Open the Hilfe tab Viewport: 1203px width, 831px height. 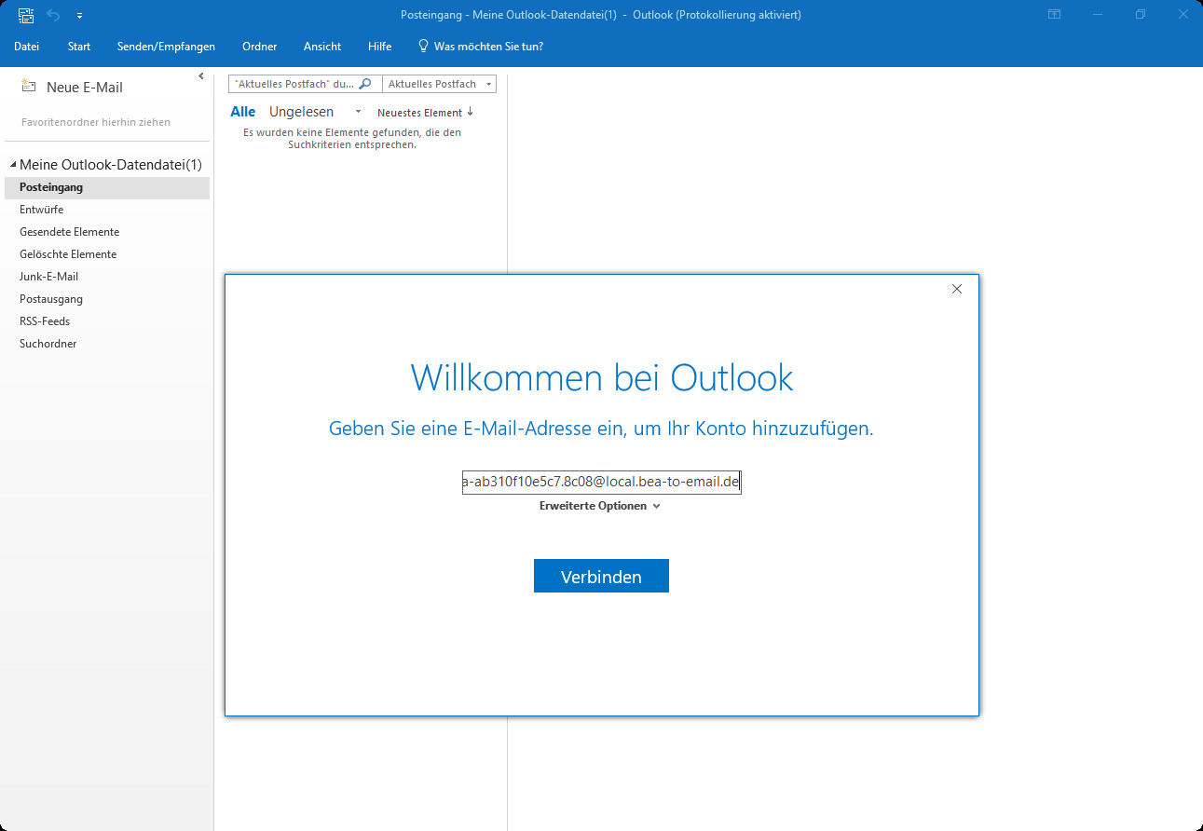pos(379,47)
